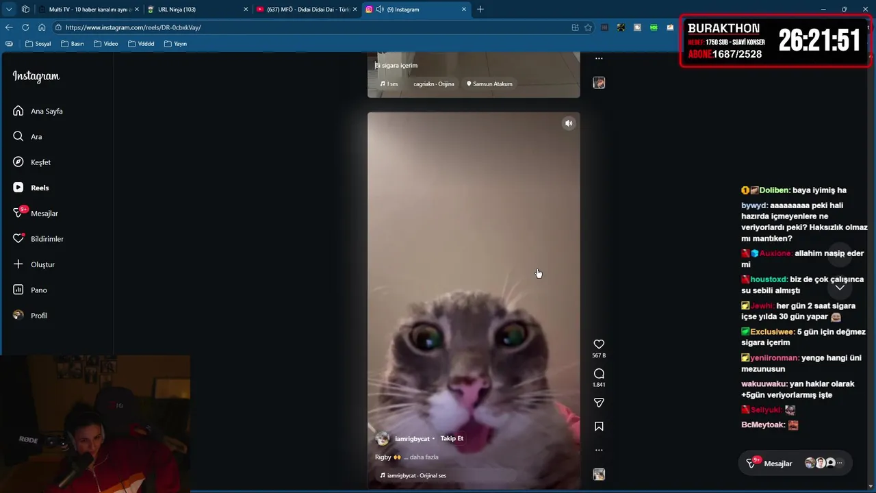This screenshot has height=493, width=876.
Task: Open Video bookmarks folder
Action: pyautogui.click(x=106, y=44)
